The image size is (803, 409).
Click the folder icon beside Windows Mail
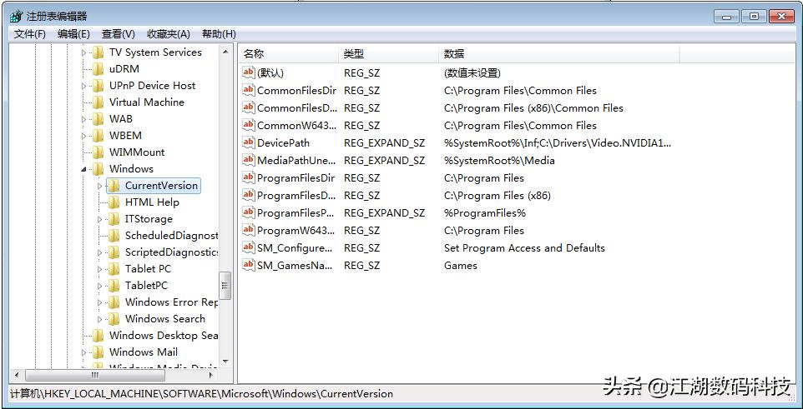point(98,352)
